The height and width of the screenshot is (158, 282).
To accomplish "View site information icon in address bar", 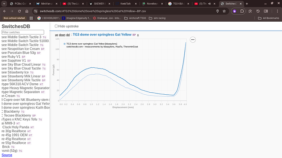I will pyautogui.click(x=36, y=11).
